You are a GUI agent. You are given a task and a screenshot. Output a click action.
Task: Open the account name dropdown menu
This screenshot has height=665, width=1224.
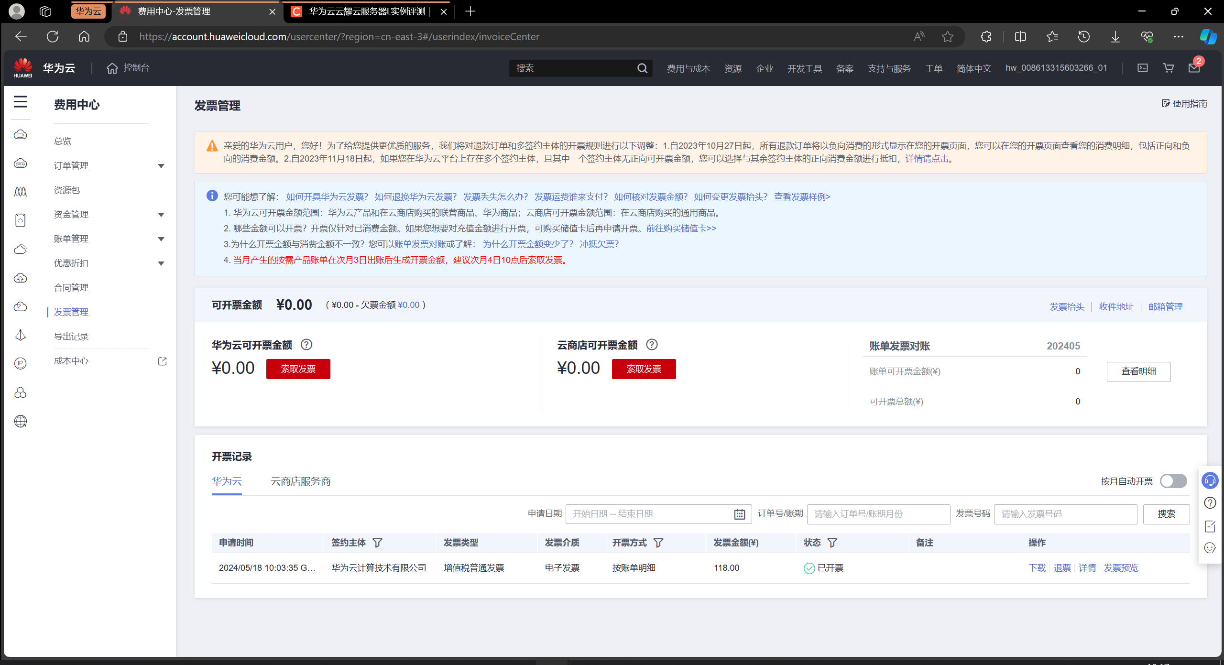click(x=1056, y=68)
